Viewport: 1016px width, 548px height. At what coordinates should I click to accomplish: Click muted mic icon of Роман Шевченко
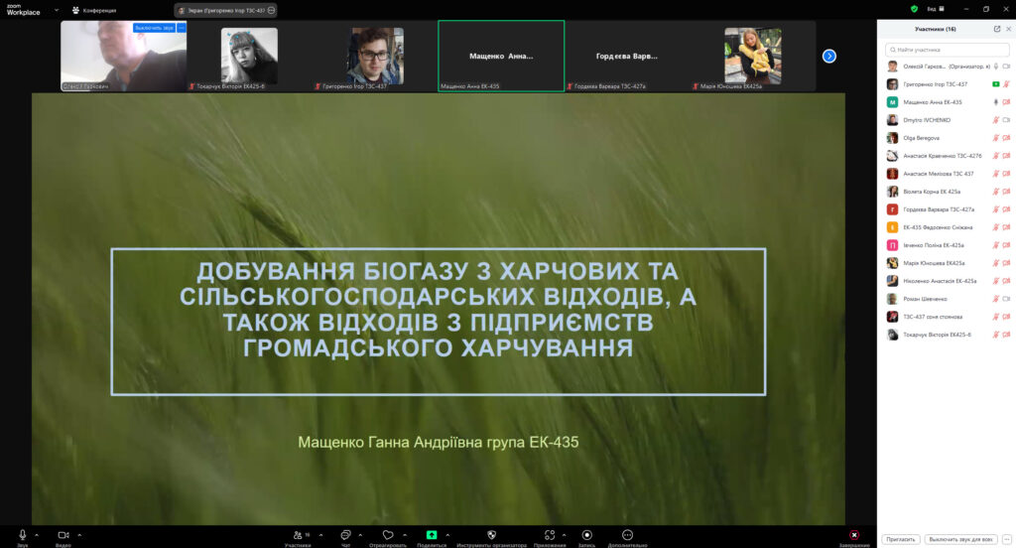coord(996,299)
